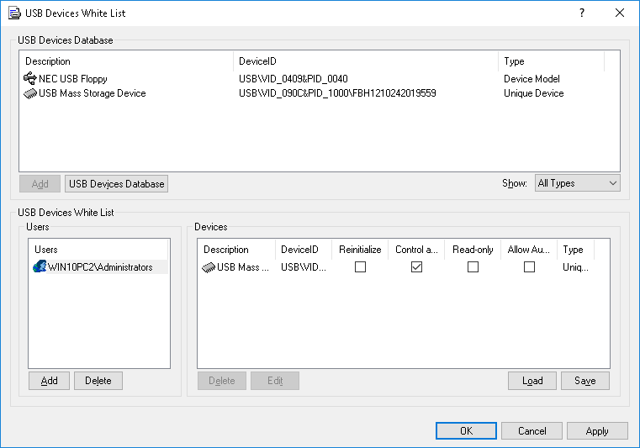Tick the Allow Autorun checkbox
The width and height of the screenshot is (640, 448).
529,267
